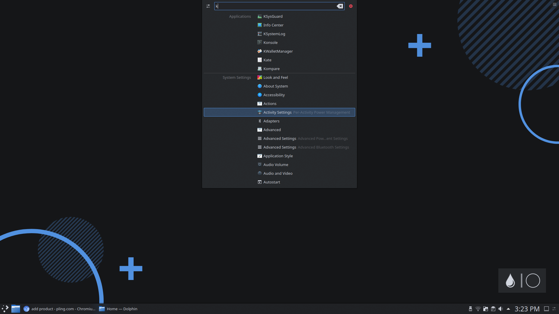
Task: Open clock showing 3:23 PM
Action: pos(527,309)
